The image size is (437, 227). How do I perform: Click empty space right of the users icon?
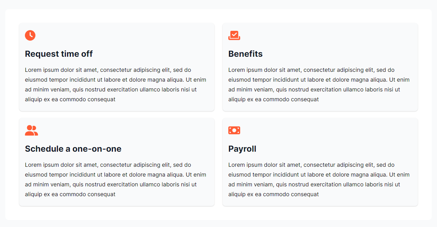123,130
